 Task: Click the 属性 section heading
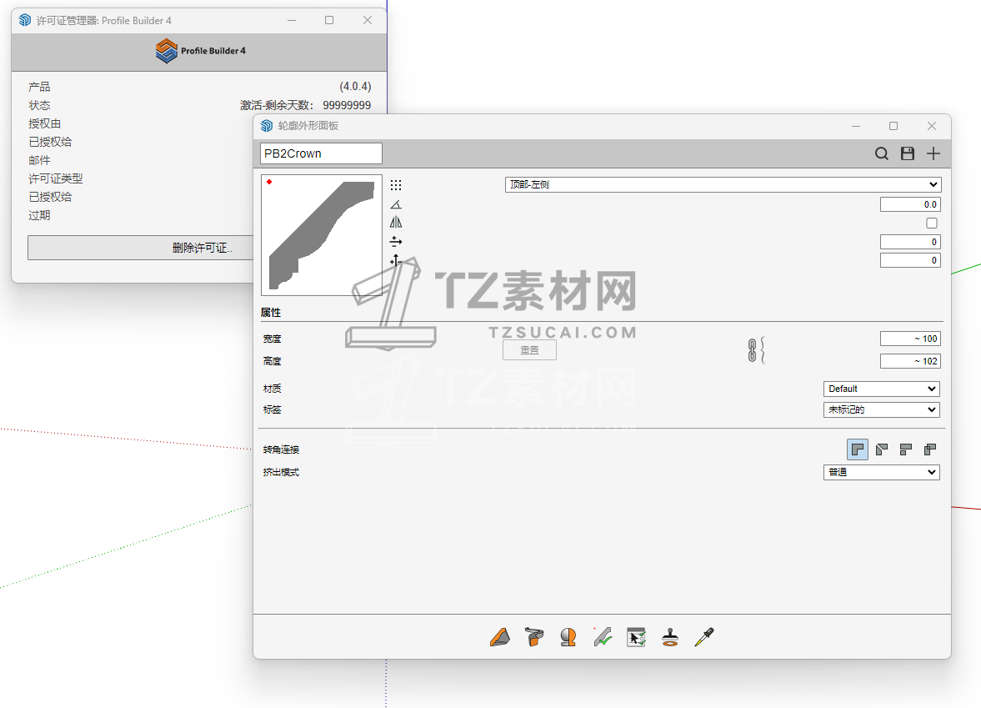[271, 313]
